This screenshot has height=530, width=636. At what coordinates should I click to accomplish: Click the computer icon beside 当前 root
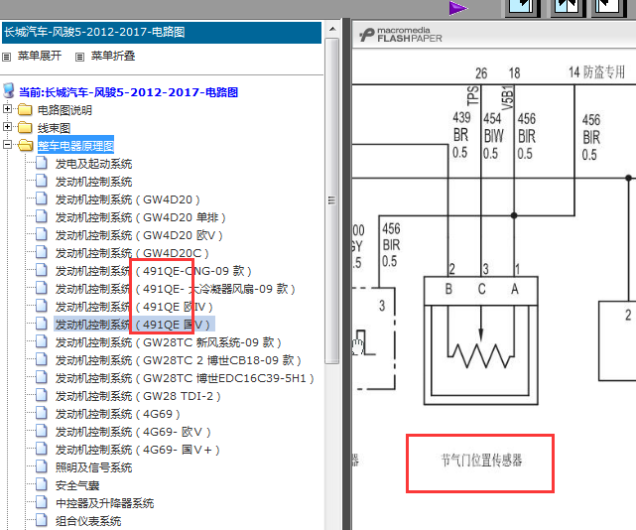point(9,91)
